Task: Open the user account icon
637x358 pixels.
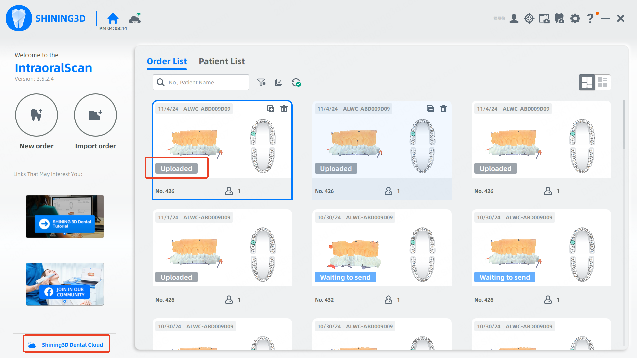Action: 514,18
